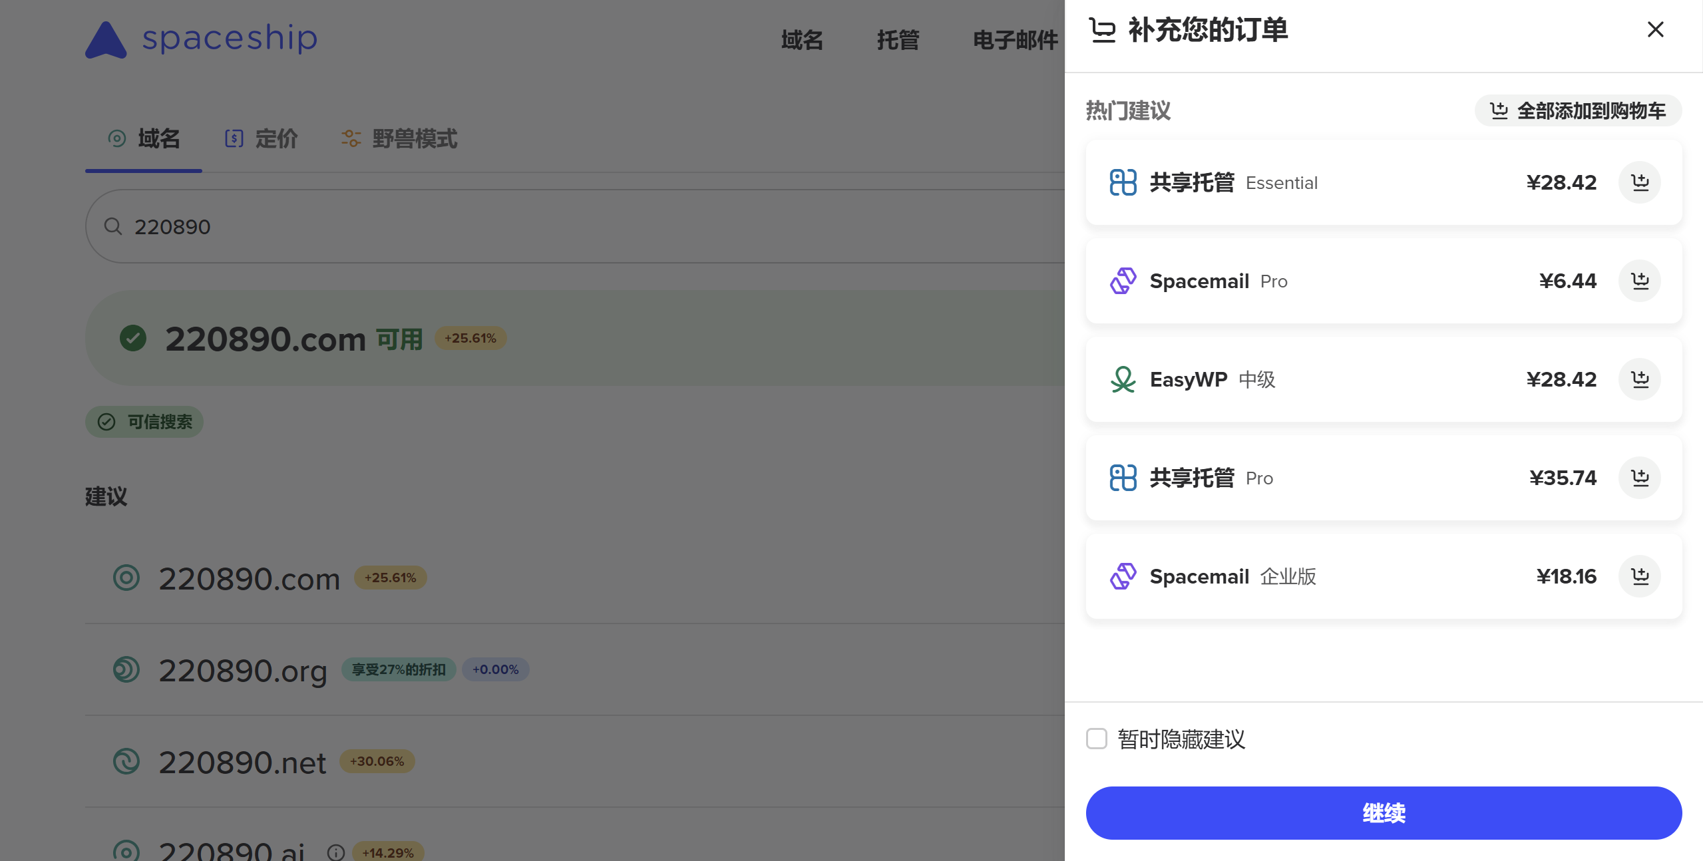Click the green check icon by 220890.com
The image size is (1703, 861).
[x=133, y=338]
